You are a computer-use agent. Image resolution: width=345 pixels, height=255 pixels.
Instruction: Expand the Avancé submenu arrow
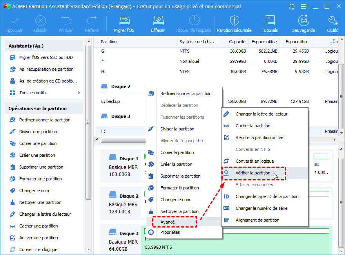click(x=218, y=222)
